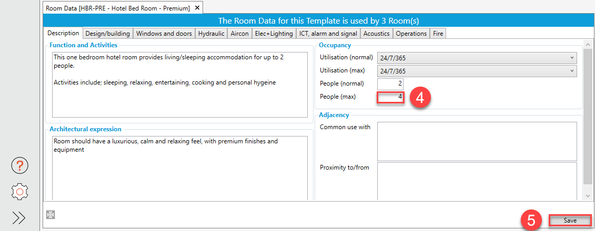This screenshot has width=595, height=231.
Task: Open the Fire tab
Action: (438, 34)
